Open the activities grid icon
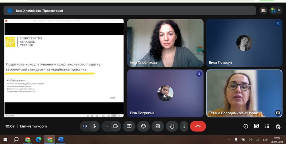 tap(267, 126)
